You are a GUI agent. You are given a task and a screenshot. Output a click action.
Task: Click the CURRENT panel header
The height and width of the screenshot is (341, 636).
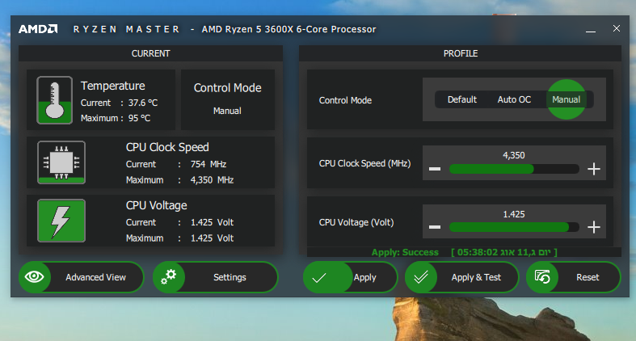150,53
